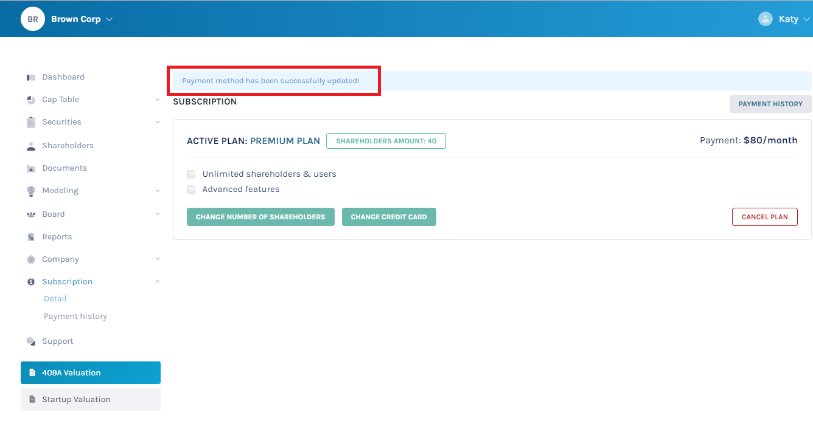Collapse the Subscription section
The width and height of the screenshot is (813, 424).
158,281
